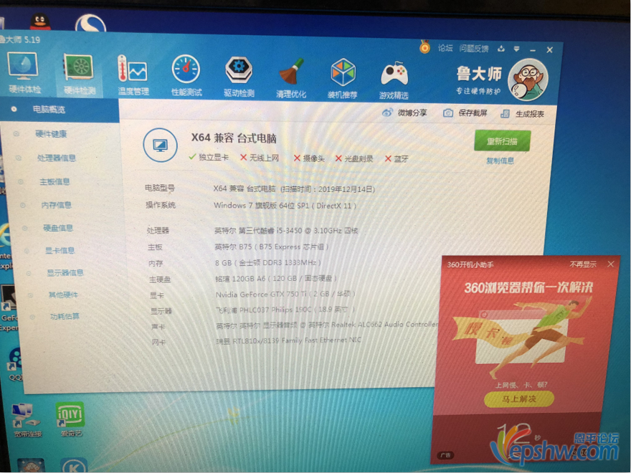This screenshot has width=631, height=473.
Task: Open 驱动检测 driver detection
Action: click(x=239, y=77)
